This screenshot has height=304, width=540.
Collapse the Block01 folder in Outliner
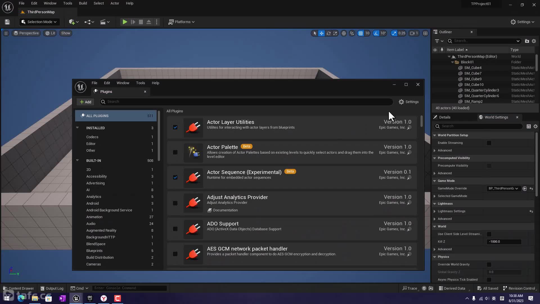pos(453,62)
